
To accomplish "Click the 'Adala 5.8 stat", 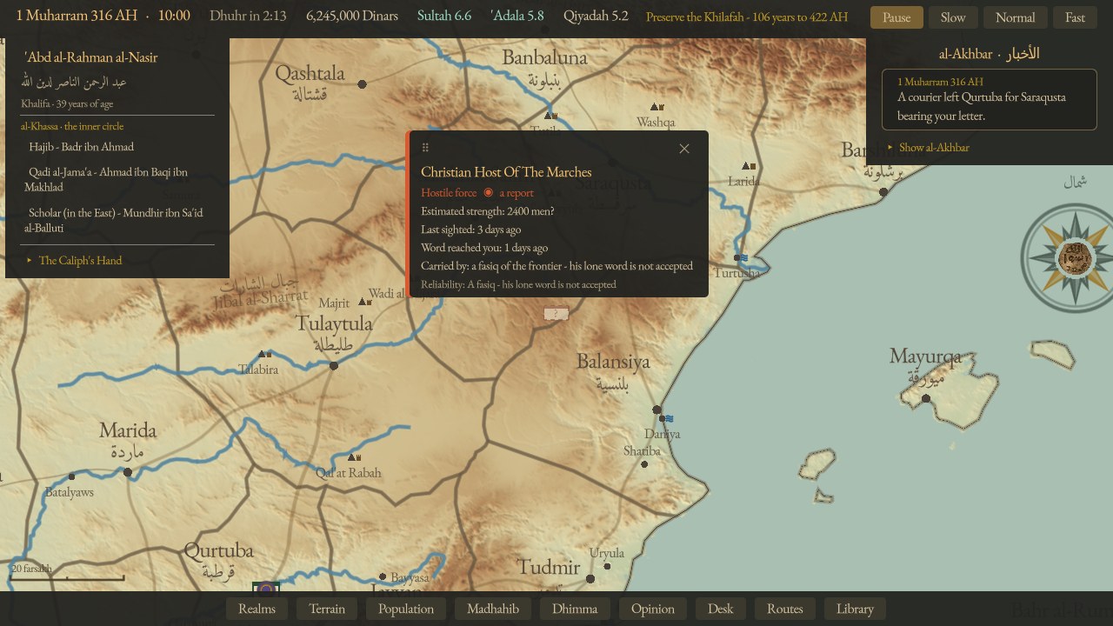I will coord(517,16).
